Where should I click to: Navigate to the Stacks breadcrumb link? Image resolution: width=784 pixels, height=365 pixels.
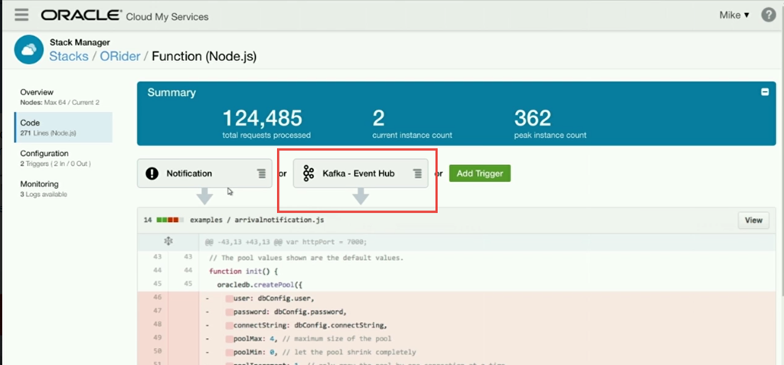pos(69,57)
